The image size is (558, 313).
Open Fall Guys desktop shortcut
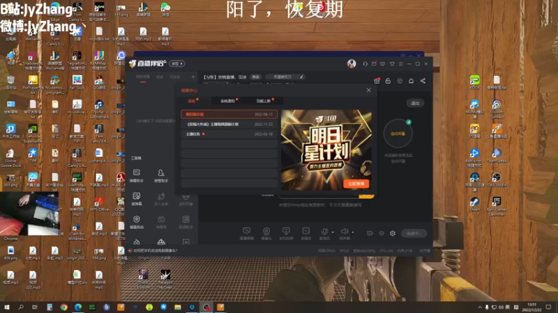pos(77,82)
